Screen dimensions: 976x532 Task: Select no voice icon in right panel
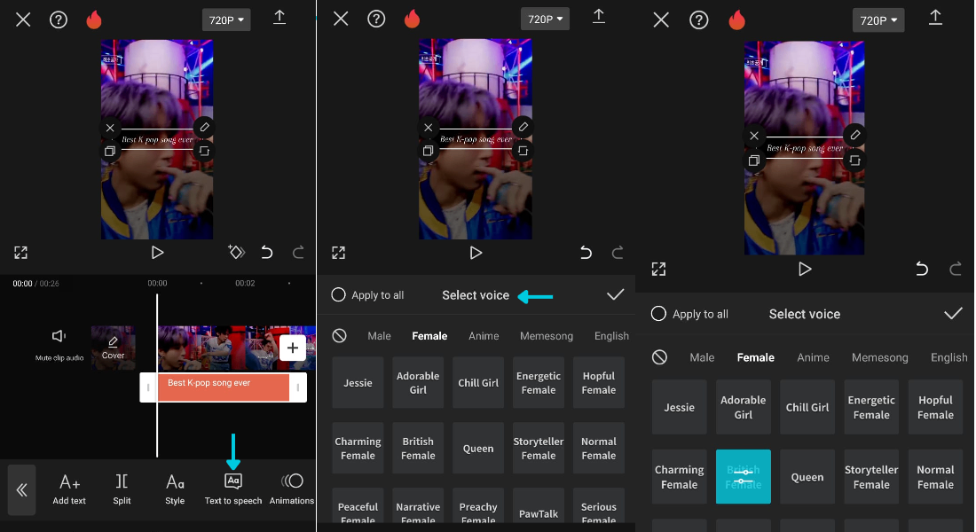click(x=660, y=357)
